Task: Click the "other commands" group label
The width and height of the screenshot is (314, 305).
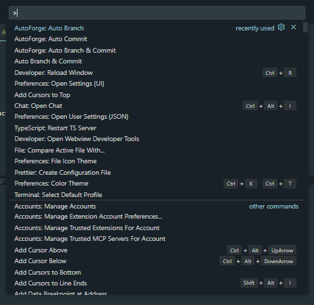Action: (x=273, y=206)
